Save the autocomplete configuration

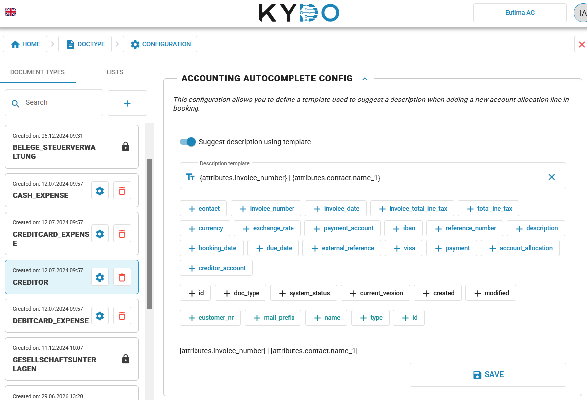(x=488, y=375)
